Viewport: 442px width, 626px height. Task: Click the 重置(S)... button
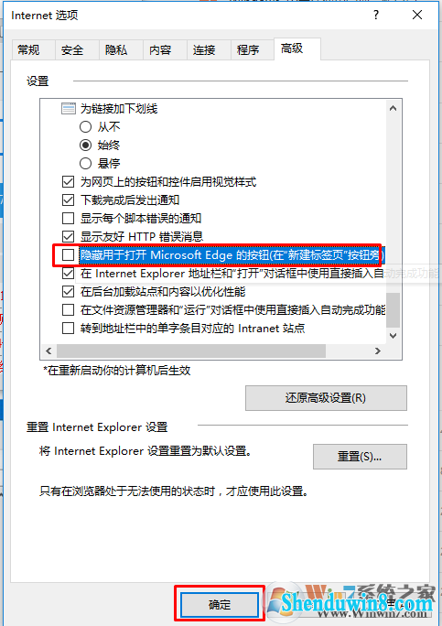(360, 457)
